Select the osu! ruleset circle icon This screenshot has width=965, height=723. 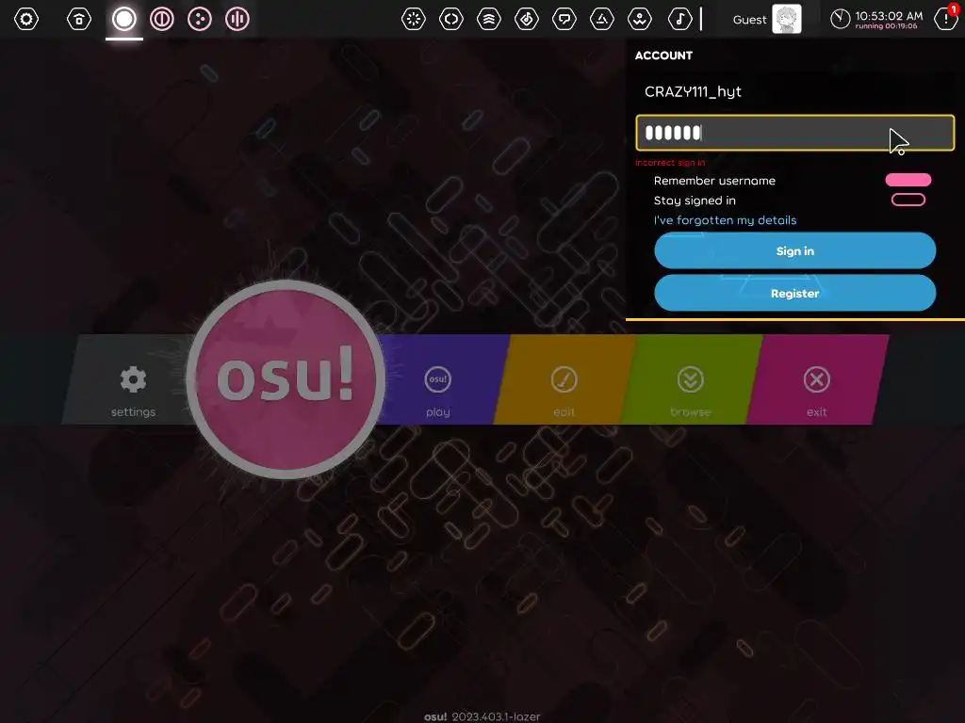(124, 19)
